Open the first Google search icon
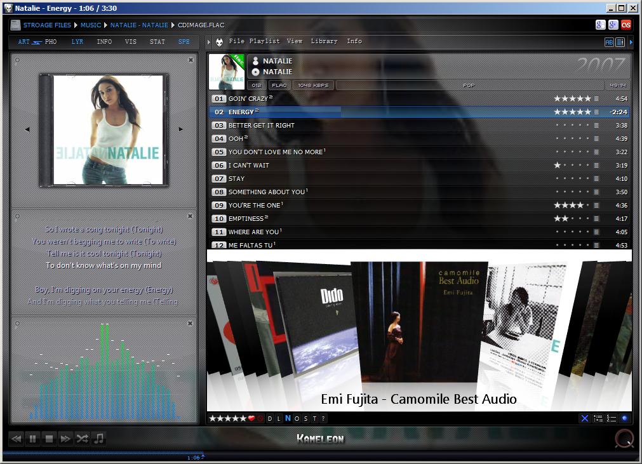642x464 pixels. point(601,25)
